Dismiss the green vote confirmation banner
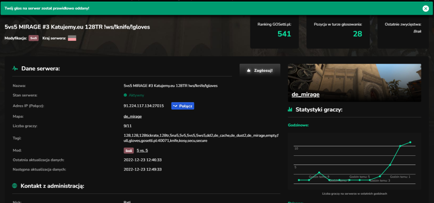The image size is (434, 203). point(425,9)
